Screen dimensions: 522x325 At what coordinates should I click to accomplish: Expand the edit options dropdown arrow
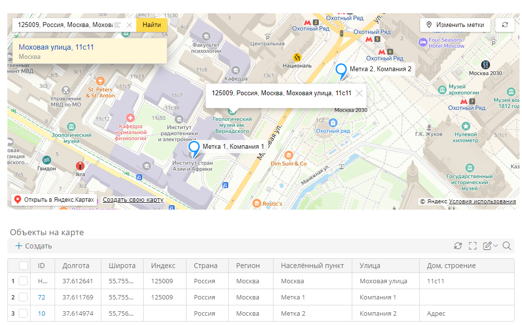(x=496, y=246)
